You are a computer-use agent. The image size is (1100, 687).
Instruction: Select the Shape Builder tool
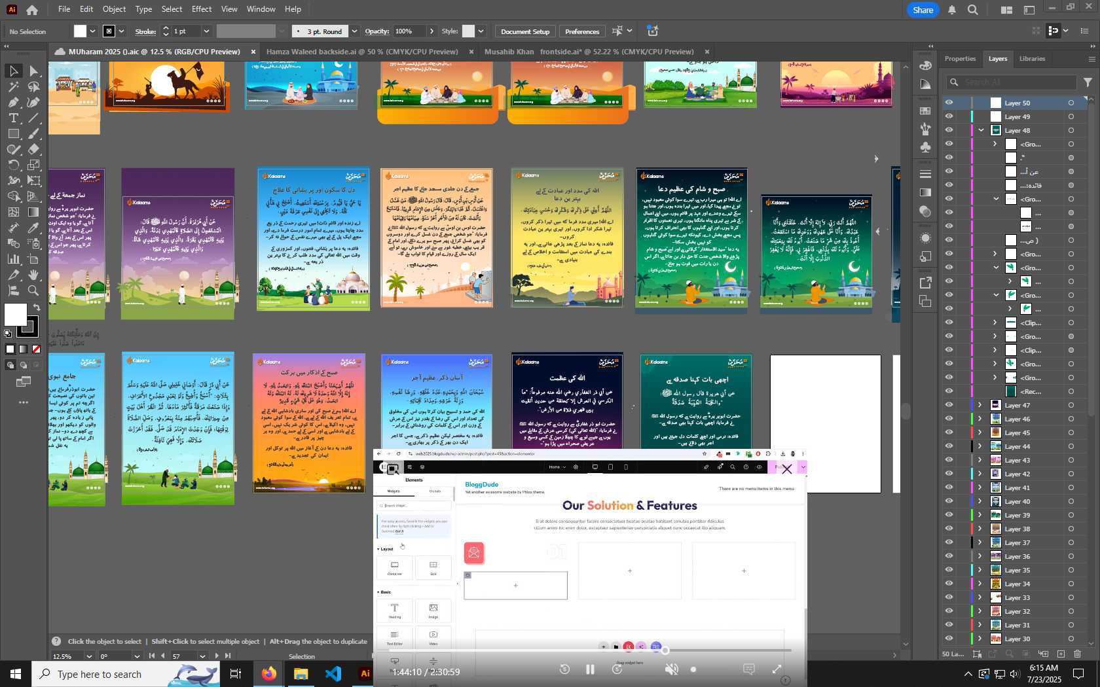click(13, 196)
